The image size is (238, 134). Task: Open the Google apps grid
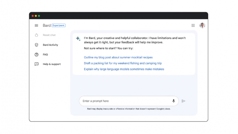pyautogui.click(x=193, y=26)
